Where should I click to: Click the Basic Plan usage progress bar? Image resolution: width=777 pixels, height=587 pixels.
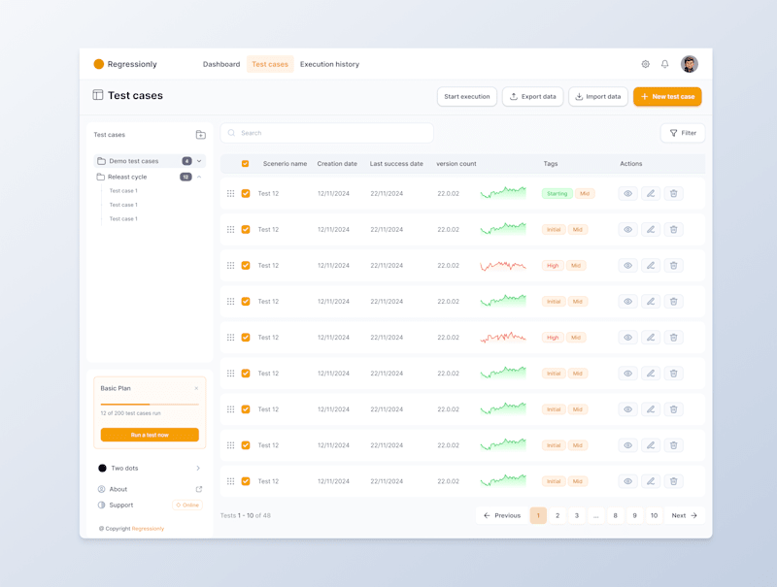pyautogui.click(x=150, y=405)
